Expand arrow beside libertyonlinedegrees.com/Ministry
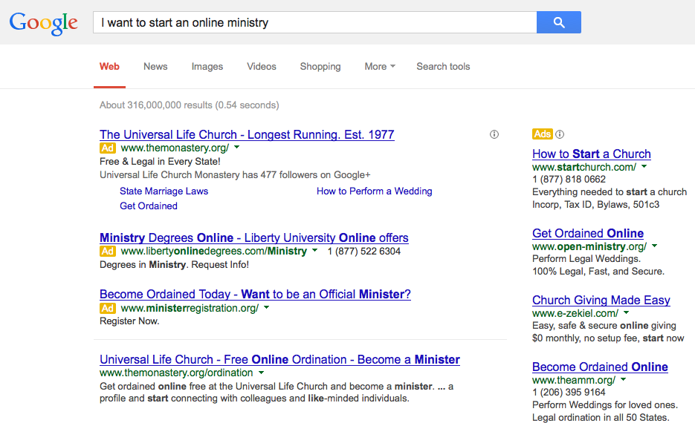Screen dimensions: 695x423 (314, 250)
